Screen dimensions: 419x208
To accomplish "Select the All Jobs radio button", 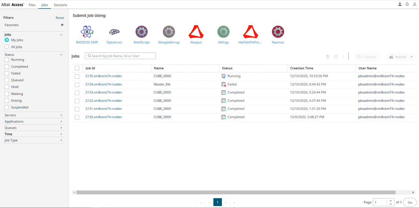I will pyautogui.click(x=7, y=47).
